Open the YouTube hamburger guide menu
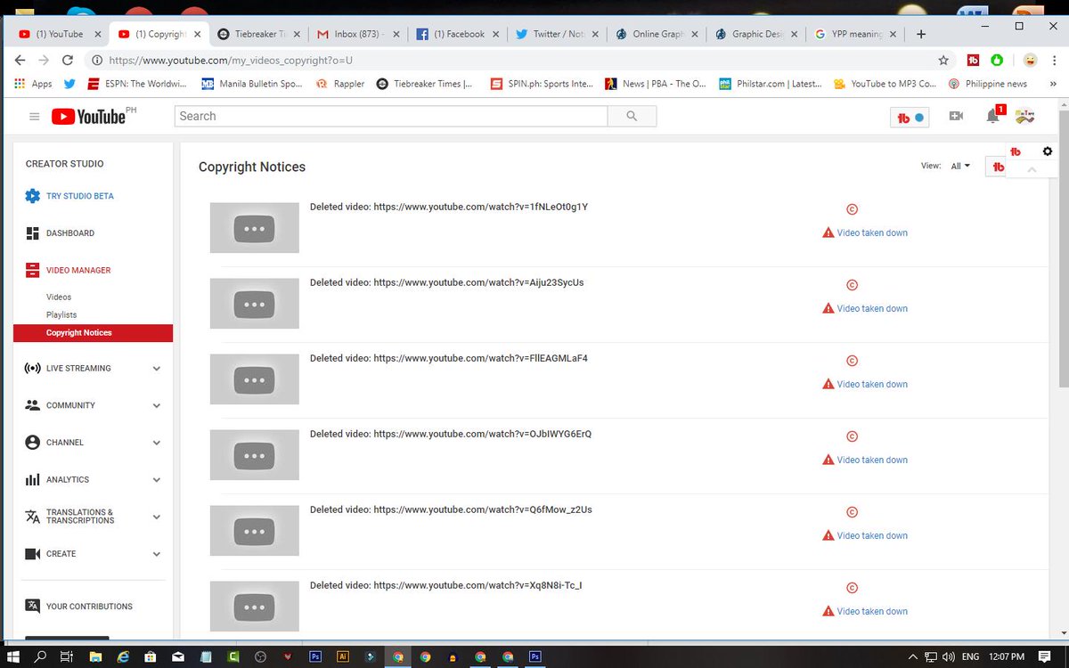1069x668 pixels. (x=35, y=117)
